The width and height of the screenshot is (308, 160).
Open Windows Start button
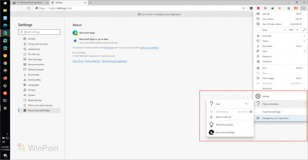pyautogui.click(x=5, y=3)
